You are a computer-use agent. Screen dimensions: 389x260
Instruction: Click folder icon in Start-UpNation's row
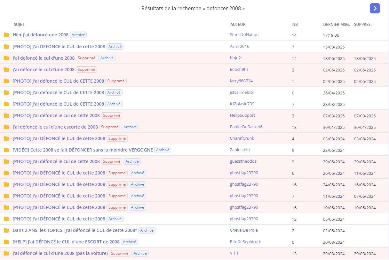coord(6,35)
